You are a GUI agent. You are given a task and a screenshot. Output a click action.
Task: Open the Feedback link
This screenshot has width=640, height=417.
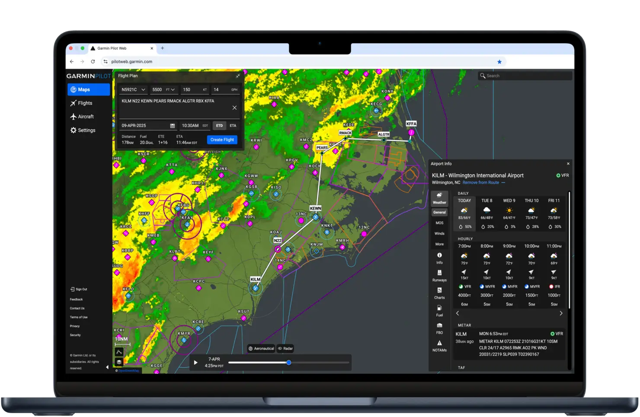(x=76, y=299)
